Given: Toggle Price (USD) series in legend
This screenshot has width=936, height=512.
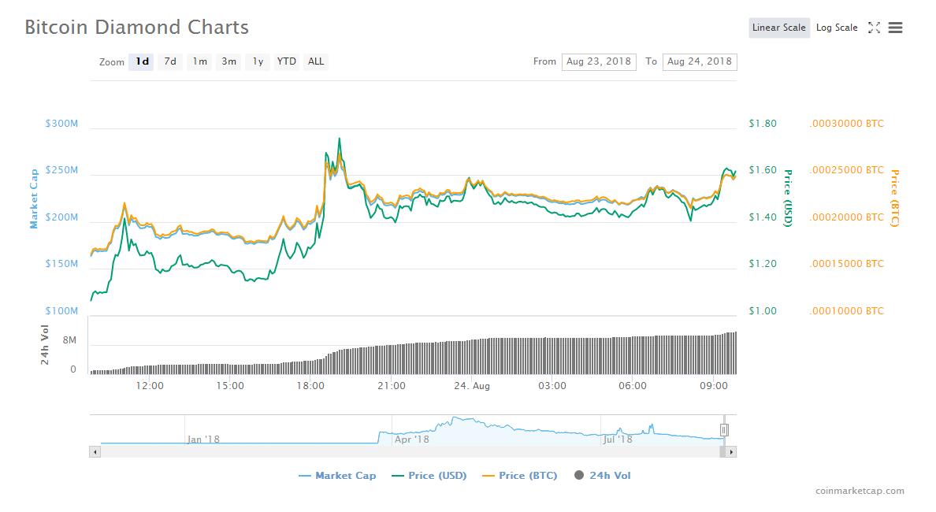Looking at the screenshot, I should click(429, 476).
